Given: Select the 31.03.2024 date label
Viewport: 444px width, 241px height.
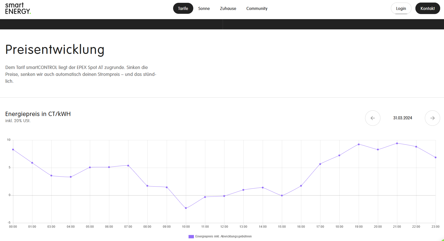Looking at the screenshot, I should (403, 118).
